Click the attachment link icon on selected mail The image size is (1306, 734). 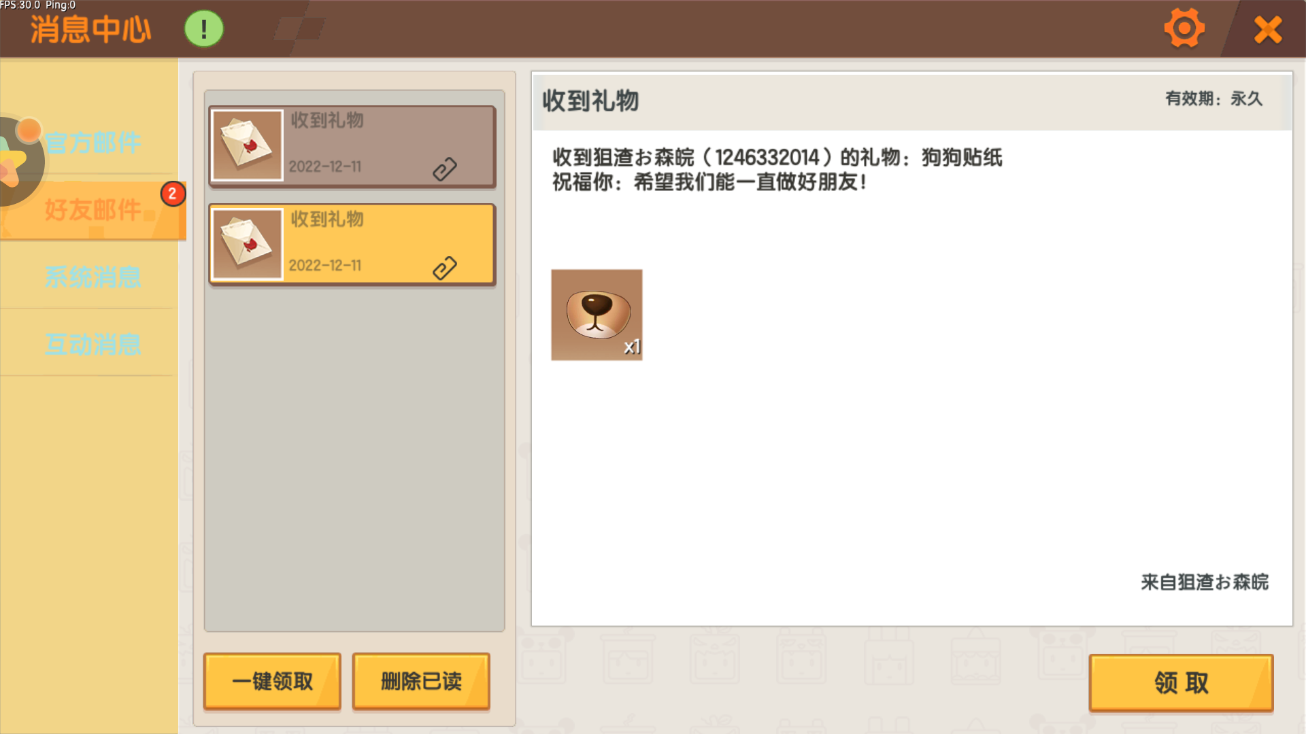tap(445, 268)
